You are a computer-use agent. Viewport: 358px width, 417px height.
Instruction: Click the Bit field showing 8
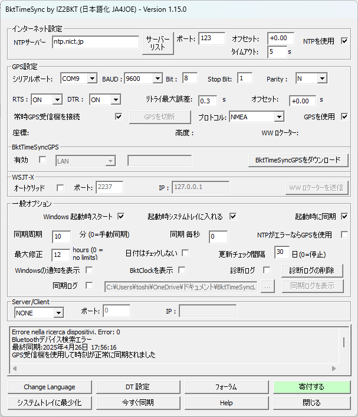click(190, 78)
